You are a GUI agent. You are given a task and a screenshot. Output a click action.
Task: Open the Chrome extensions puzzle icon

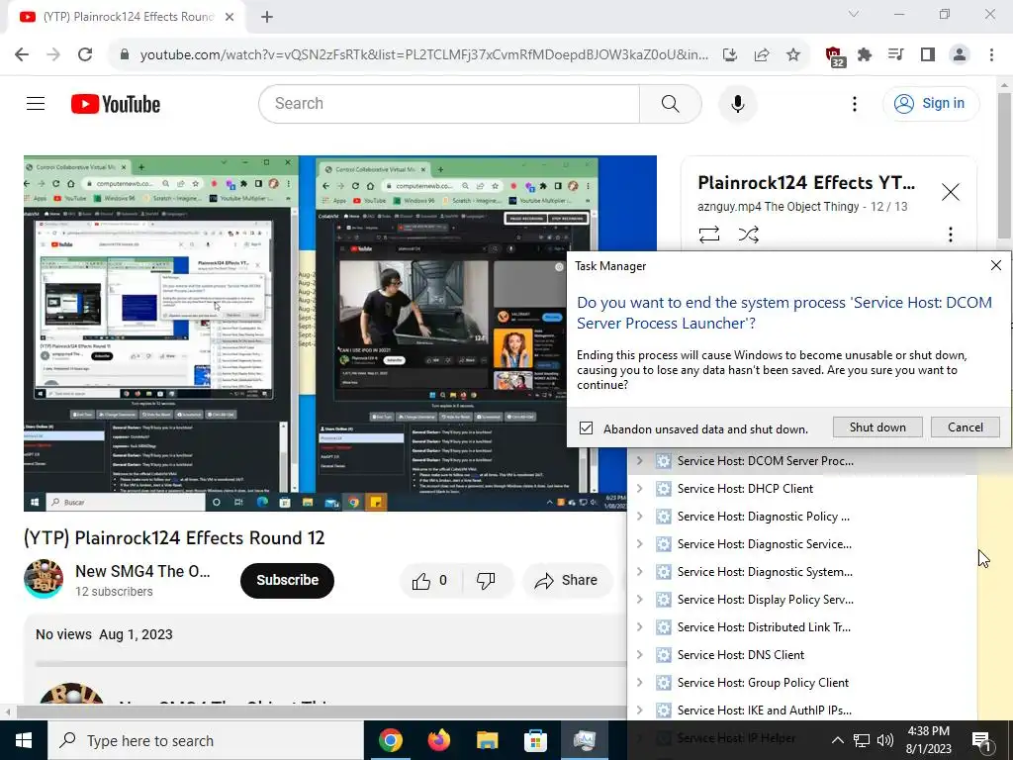[x=865, y=55]
